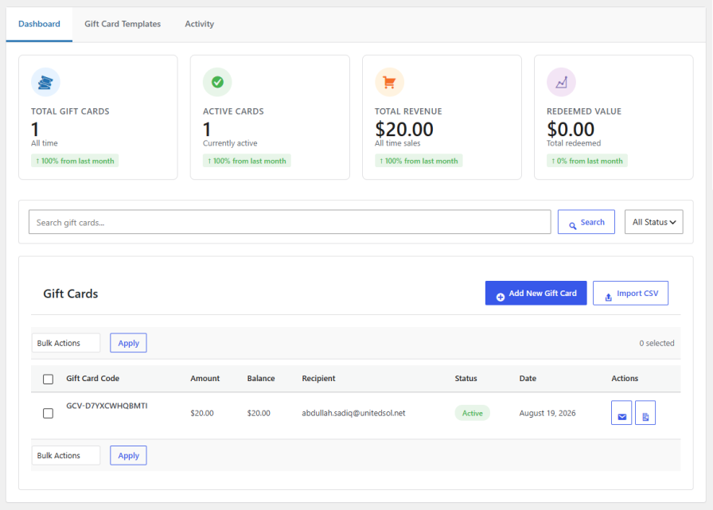Click the Active status badge
Image resolution: width=713 pixels, height=510 pixels.
[473, 413]
